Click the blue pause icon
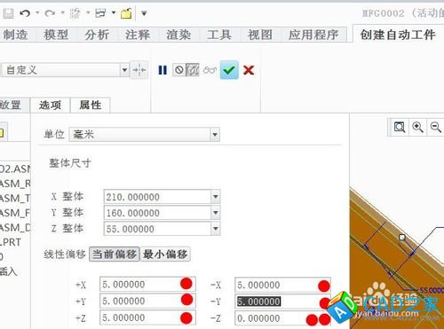The width and height of the screenshot is (444, 329). 163,70
